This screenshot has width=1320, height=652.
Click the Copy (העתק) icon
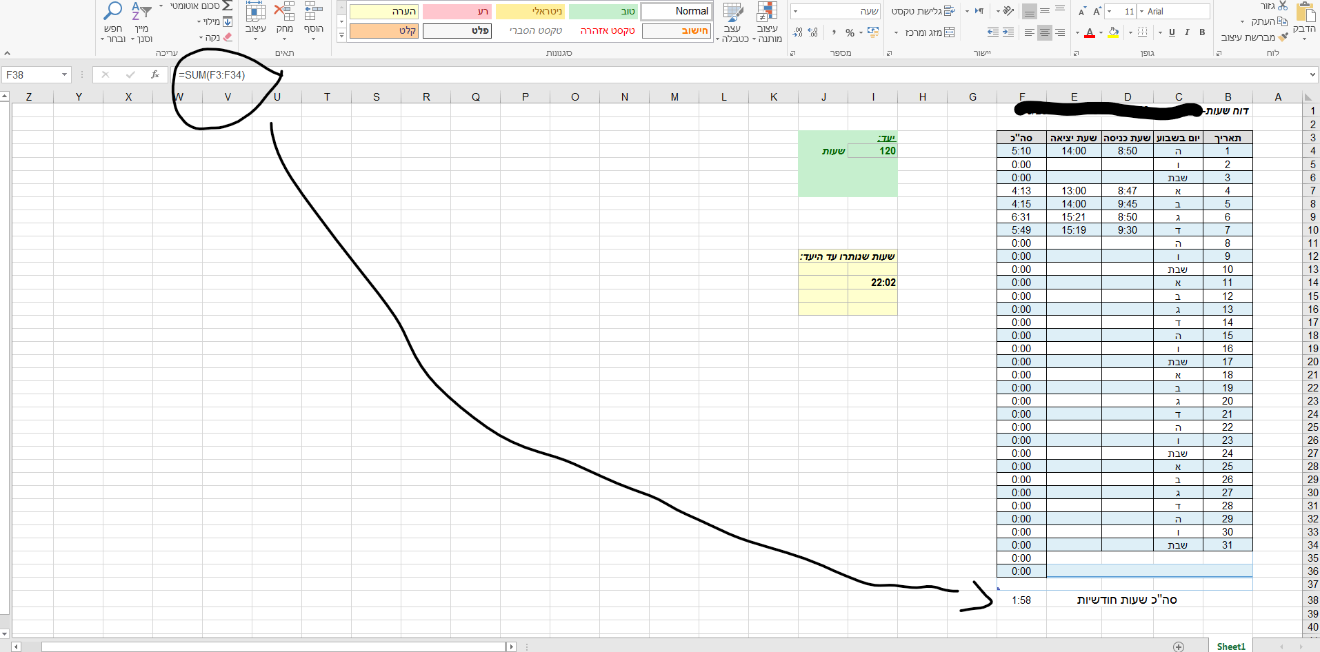(x=1283, y=21)
